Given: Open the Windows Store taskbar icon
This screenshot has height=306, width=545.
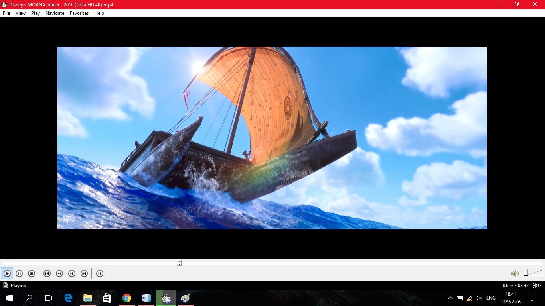Looking at the screenshot, I should (107, 298).
